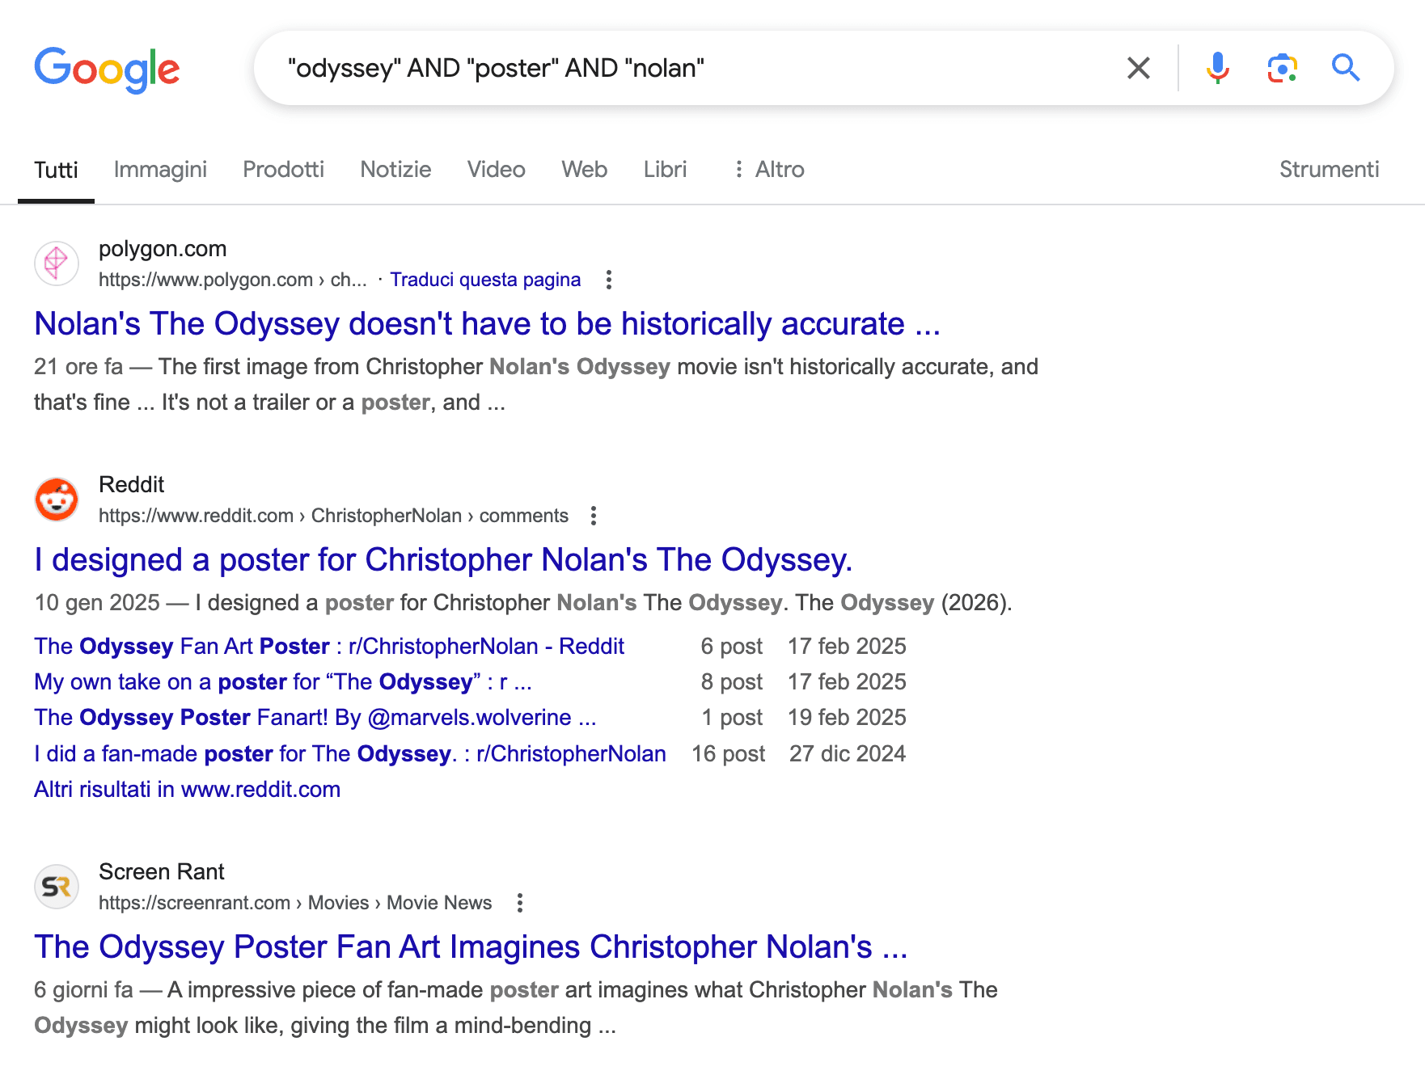Open 'I designed a poster' Reddit result
1425x1075 pixels.
pyautogui.click(x=443, y=560)
